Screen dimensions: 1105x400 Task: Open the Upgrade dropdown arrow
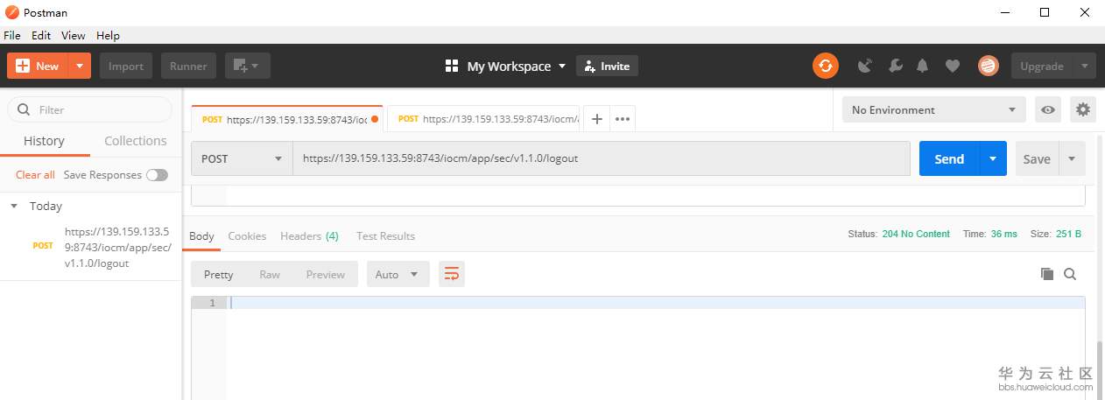pos(1085,66)
